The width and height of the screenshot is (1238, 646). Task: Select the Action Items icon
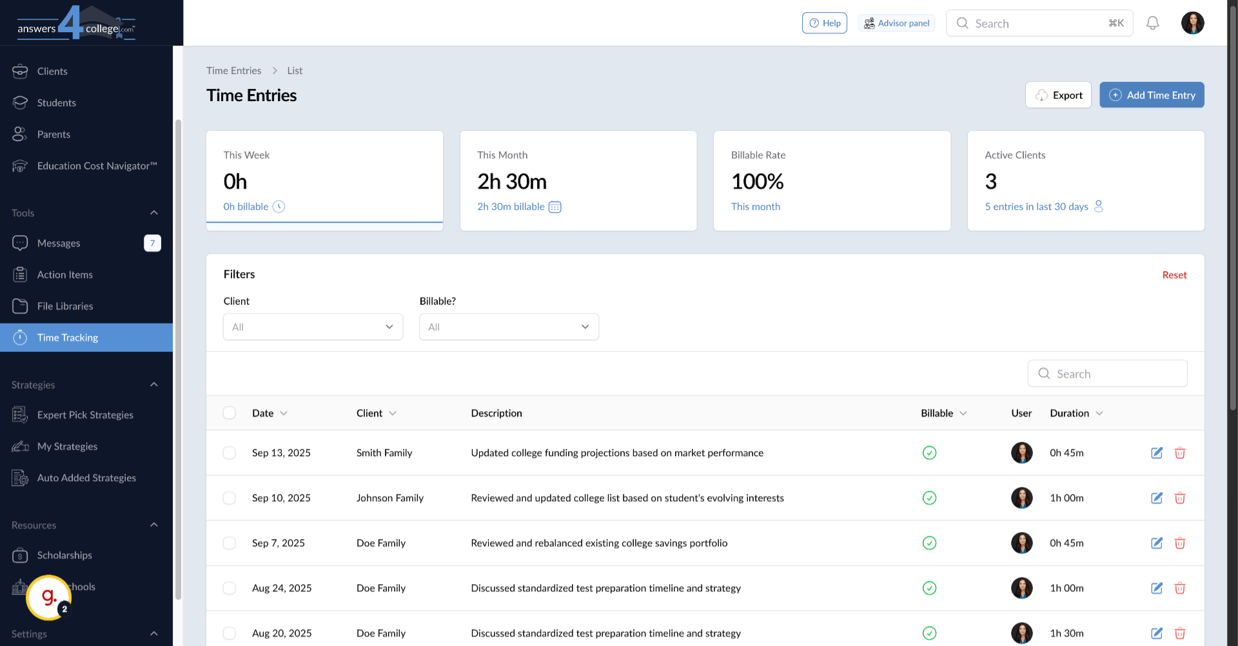coord(21,274)
